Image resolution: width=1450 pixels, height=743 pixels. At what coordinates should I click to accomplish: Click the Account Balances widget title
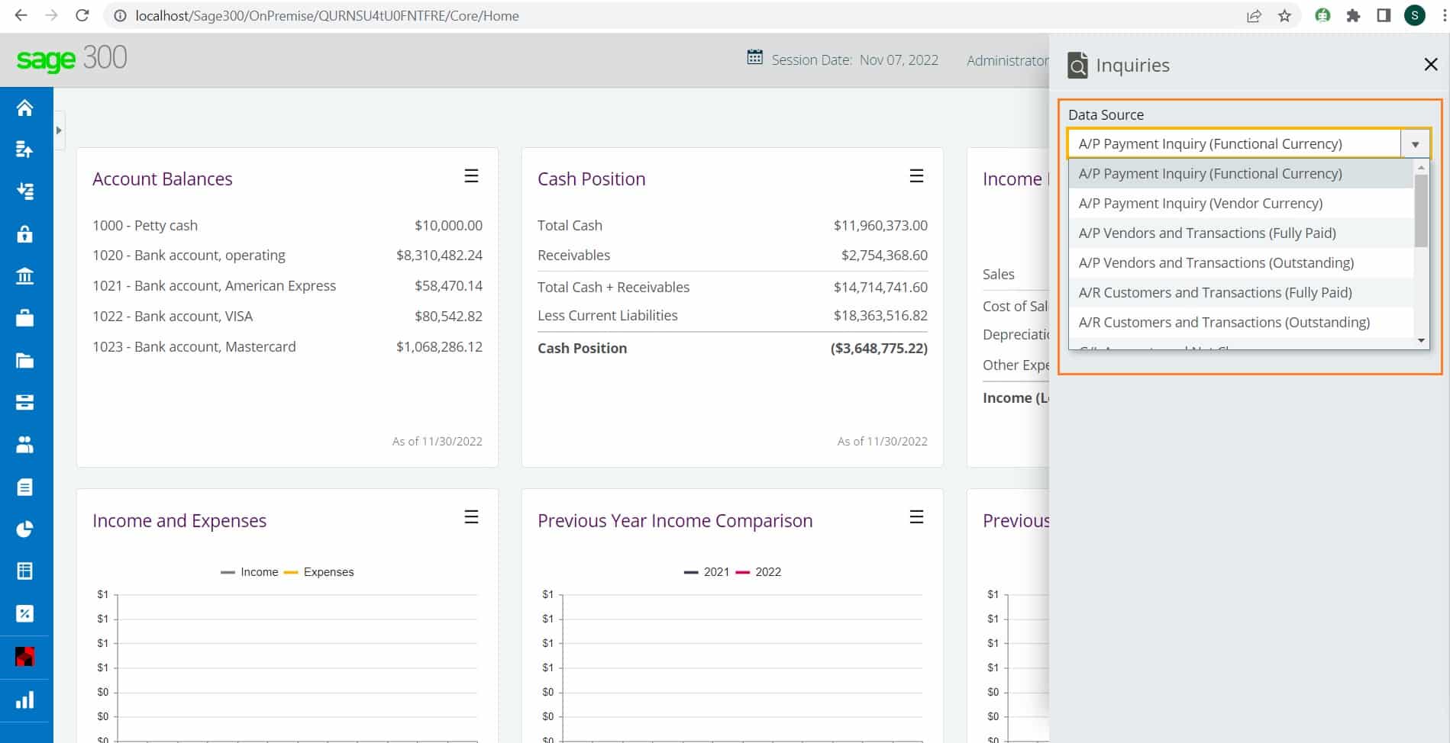(163, 179)
